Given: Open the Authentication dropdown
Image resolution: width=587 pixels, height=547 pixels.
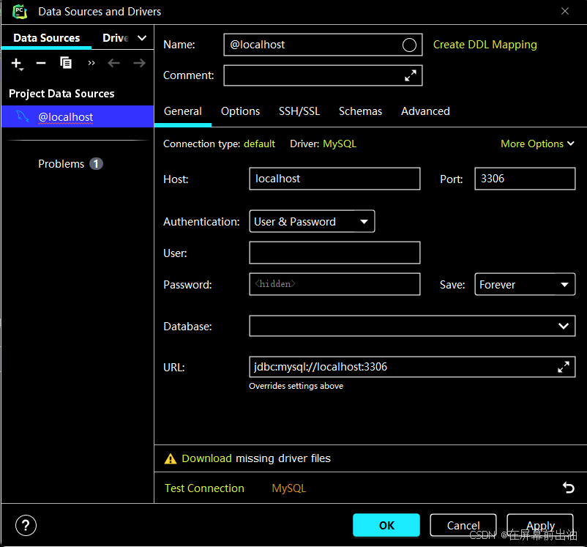Looking at the screenshot, I should click(x=312, y=221).
